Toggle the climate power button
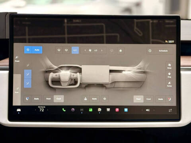This screenshot has height=143, width=191. point(28,50)
